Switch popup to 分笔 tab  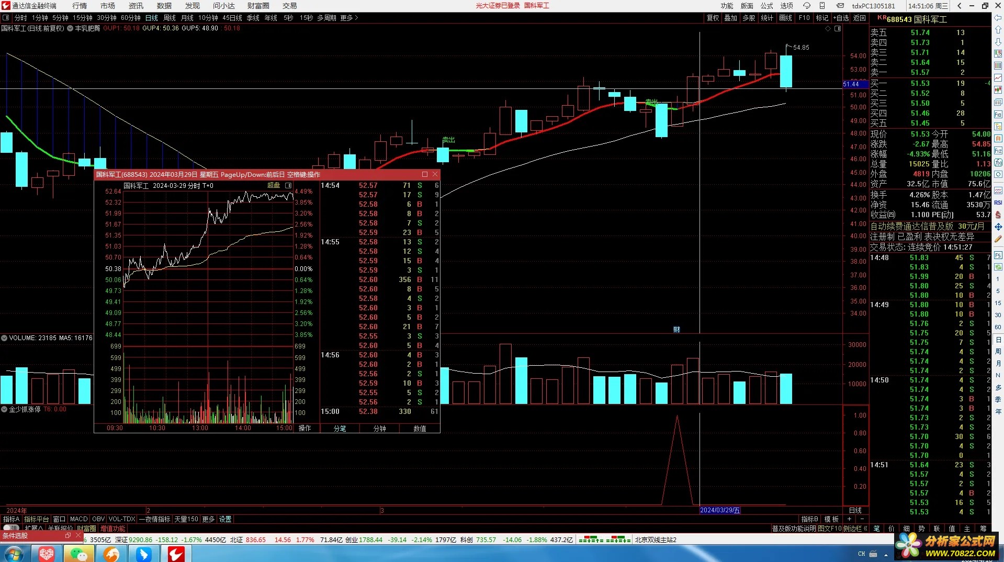tap(340, 428)
